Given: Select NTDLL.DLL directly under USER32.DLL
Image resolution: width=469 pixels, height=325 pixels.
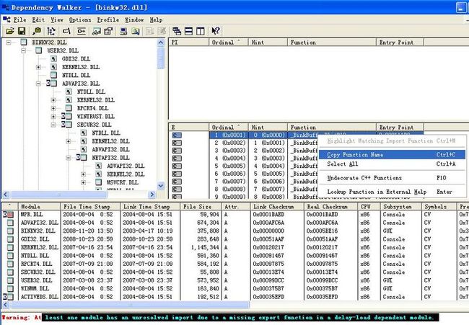Looking at the screenshot, I should 76,75.
